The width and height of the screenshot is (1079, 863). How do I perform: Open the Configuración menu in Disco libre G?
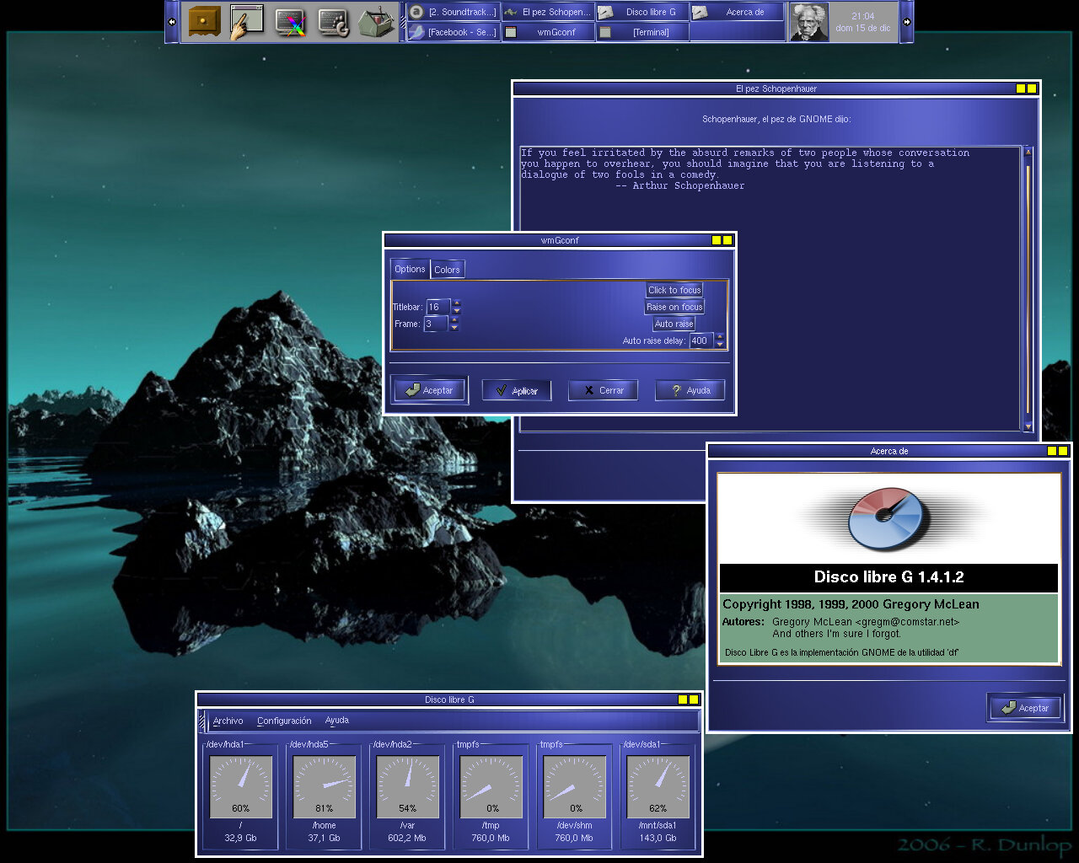click(284, 721)
